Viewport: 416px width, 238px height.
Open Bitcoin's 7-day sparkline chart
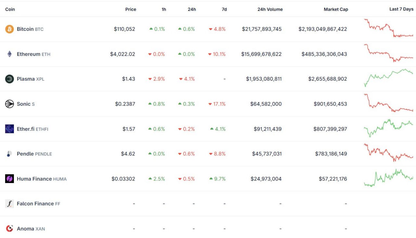(x=388, y=29)
